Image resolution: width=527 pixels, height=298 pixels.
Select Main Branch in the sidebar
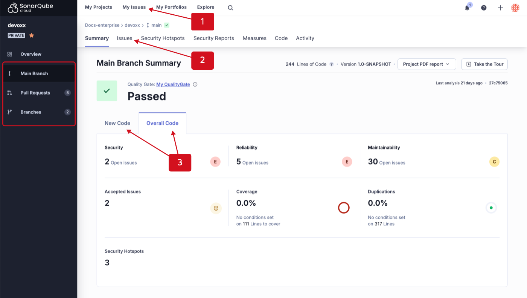[x=38, y=73]
